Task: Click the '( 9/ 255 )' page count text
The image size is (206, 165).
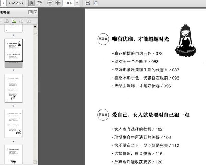Action: tap(16, 3)
